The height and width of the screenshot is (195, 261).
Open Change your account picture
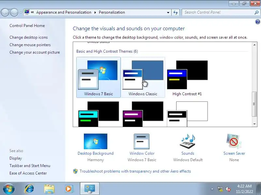click(x=35, y=52)
